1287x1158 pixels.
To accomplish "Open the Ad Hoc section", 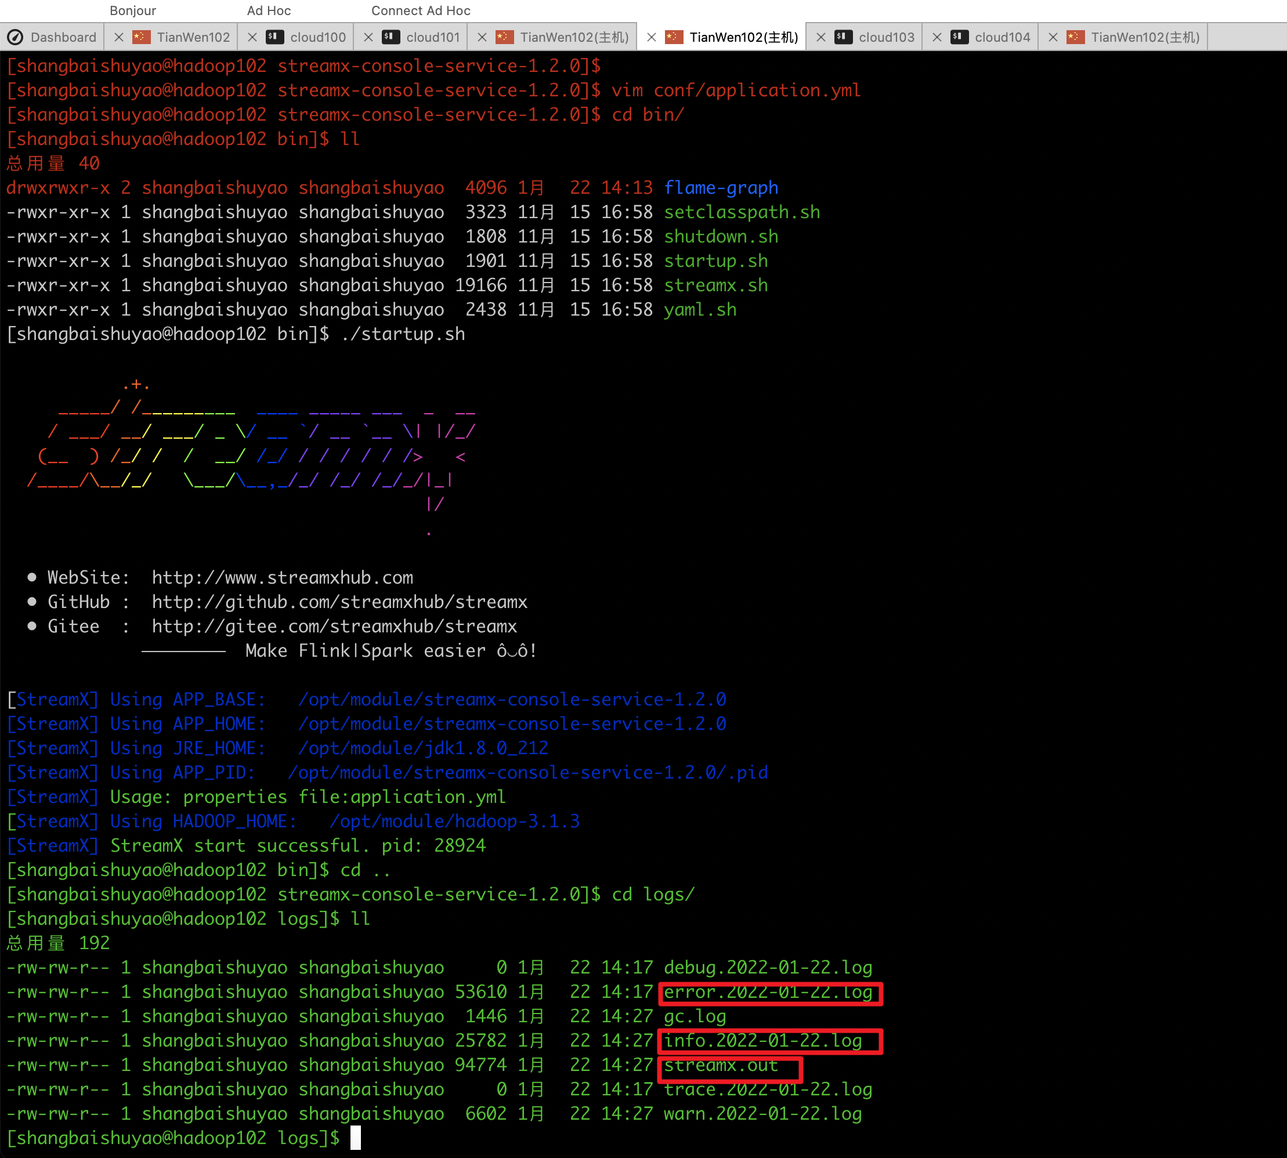I will (269, 10).
